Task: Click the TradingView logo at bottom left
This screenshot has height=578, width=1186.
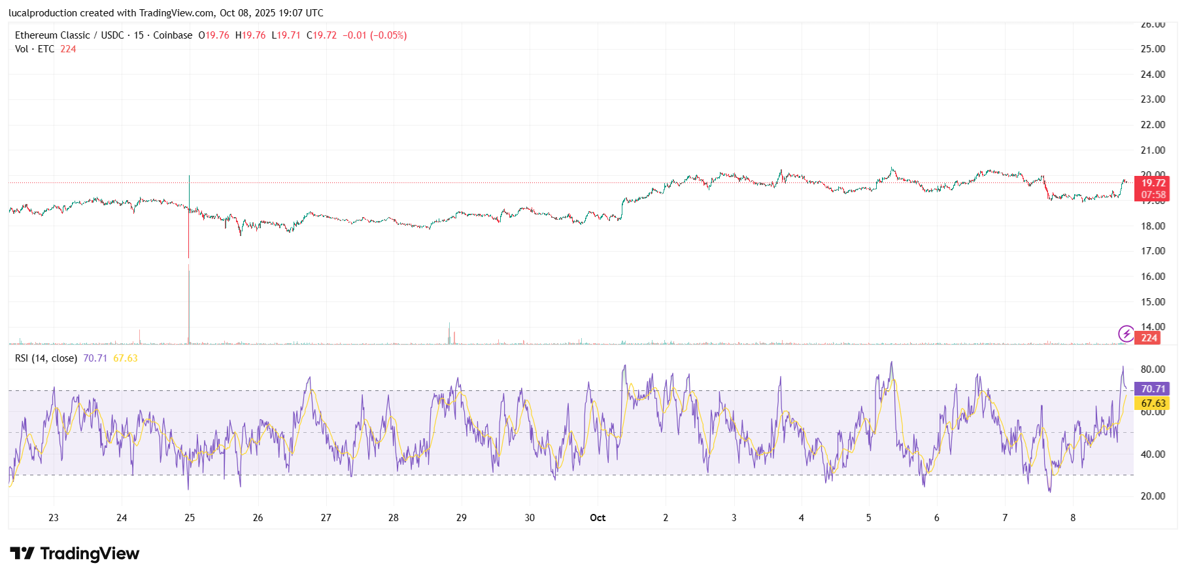Action: coord(75,554)
